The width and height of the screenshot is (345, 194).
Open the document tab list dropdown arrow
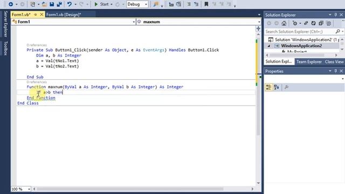(x=259, y=15)
